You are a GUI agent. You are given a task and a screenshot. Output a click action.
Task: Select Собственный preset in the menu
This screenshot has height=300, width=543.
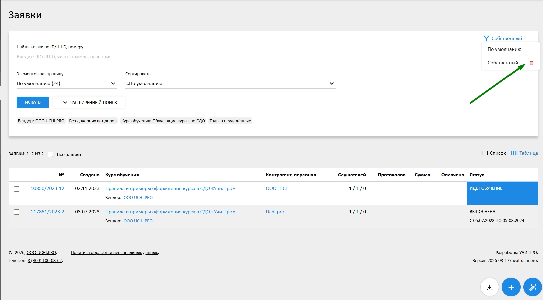tap(502, 63)
